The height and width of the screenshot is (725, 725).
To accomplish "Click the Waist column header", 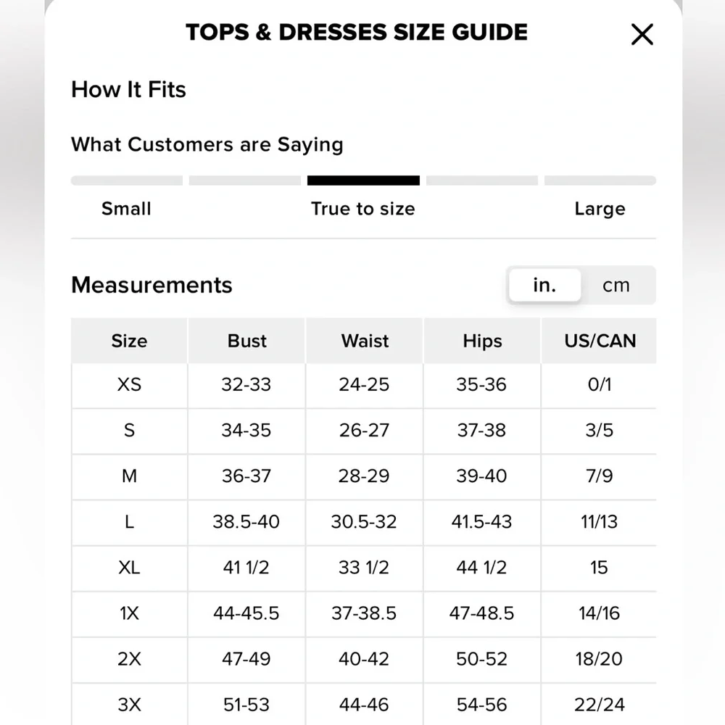I will coord(365,341).
